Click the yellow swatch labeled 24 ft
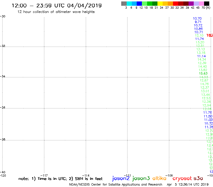Image resolution: width=213 pixels, height=187 pixels. [x=160, y=3]
